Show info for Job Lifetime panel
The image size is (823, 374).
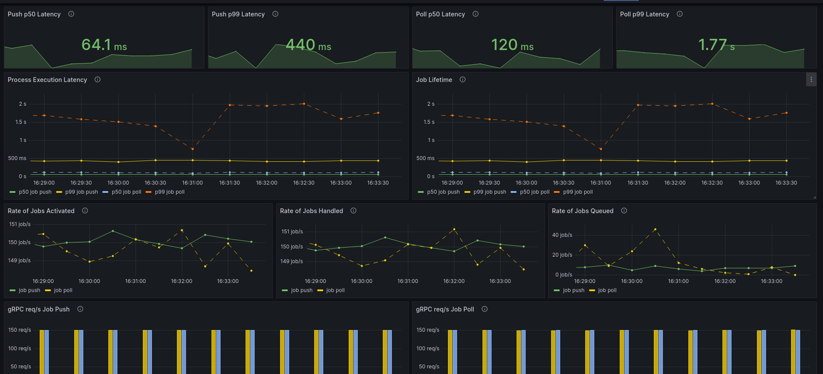point(463,79)
